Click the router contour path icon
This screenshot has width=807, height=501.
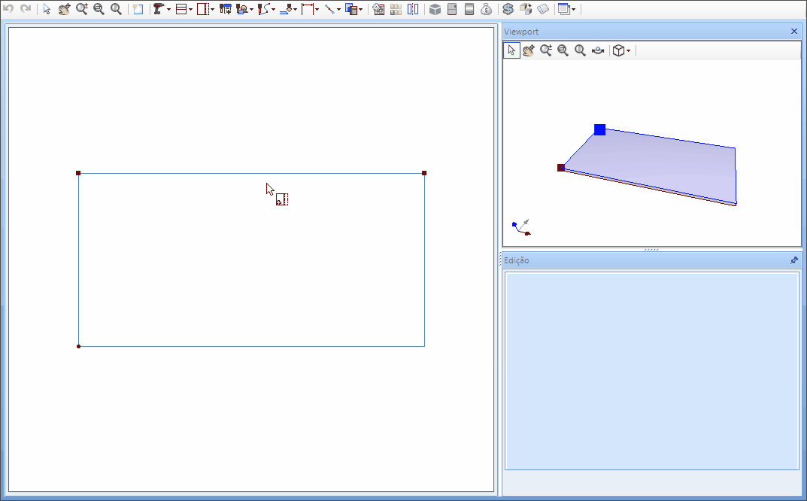coord(263,9)
